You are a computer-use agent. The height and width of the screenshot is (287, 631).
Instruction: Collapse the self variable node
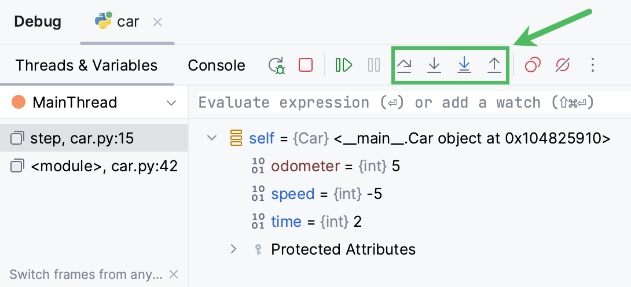tap(212, 138)
